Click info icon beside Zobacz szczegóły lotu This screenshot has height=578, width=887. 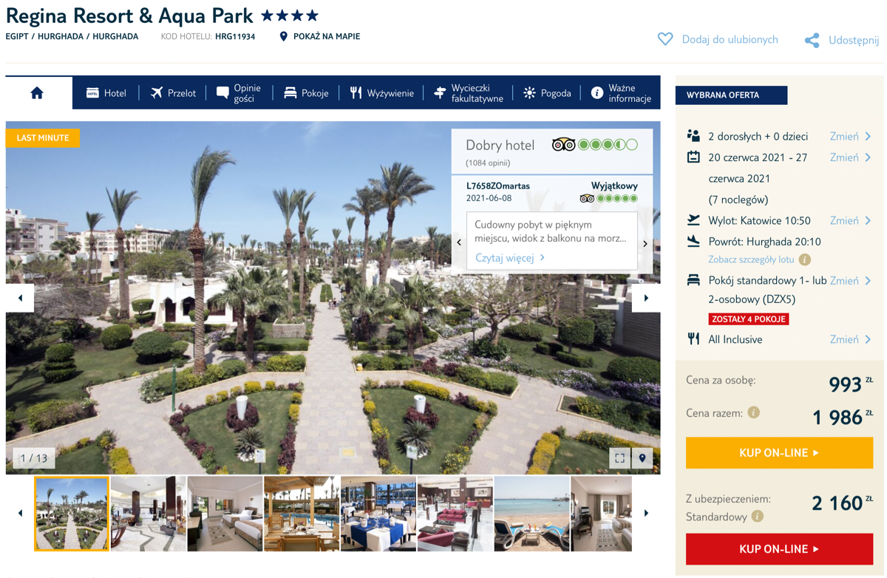(805, 259)
